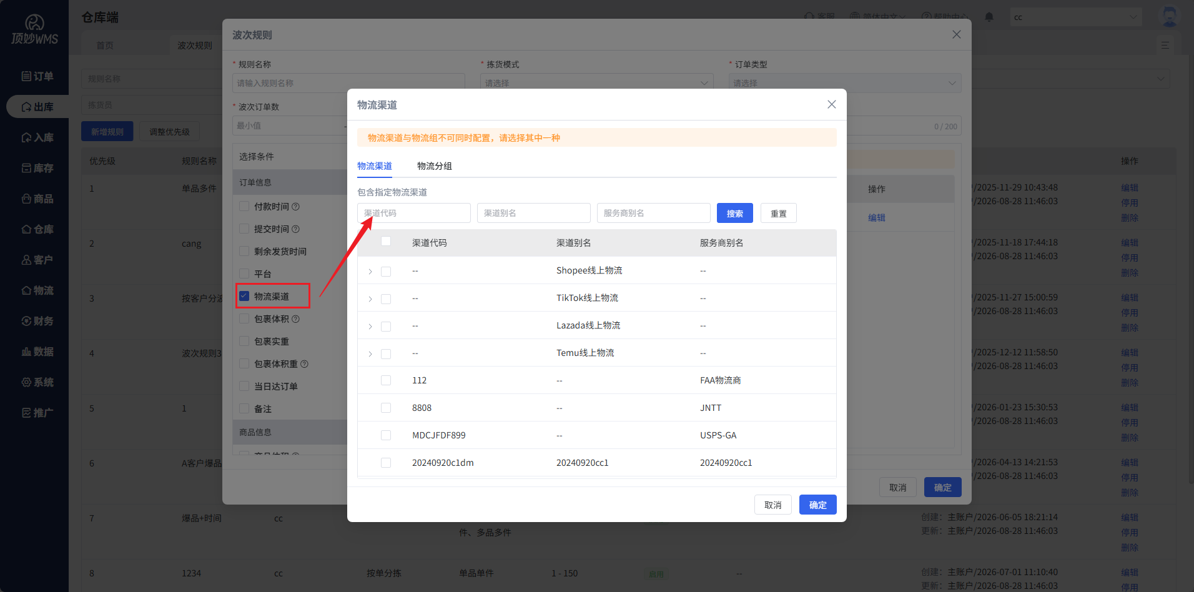
Task: Close the 波次规则 dialog
Action: pos(956,34)
